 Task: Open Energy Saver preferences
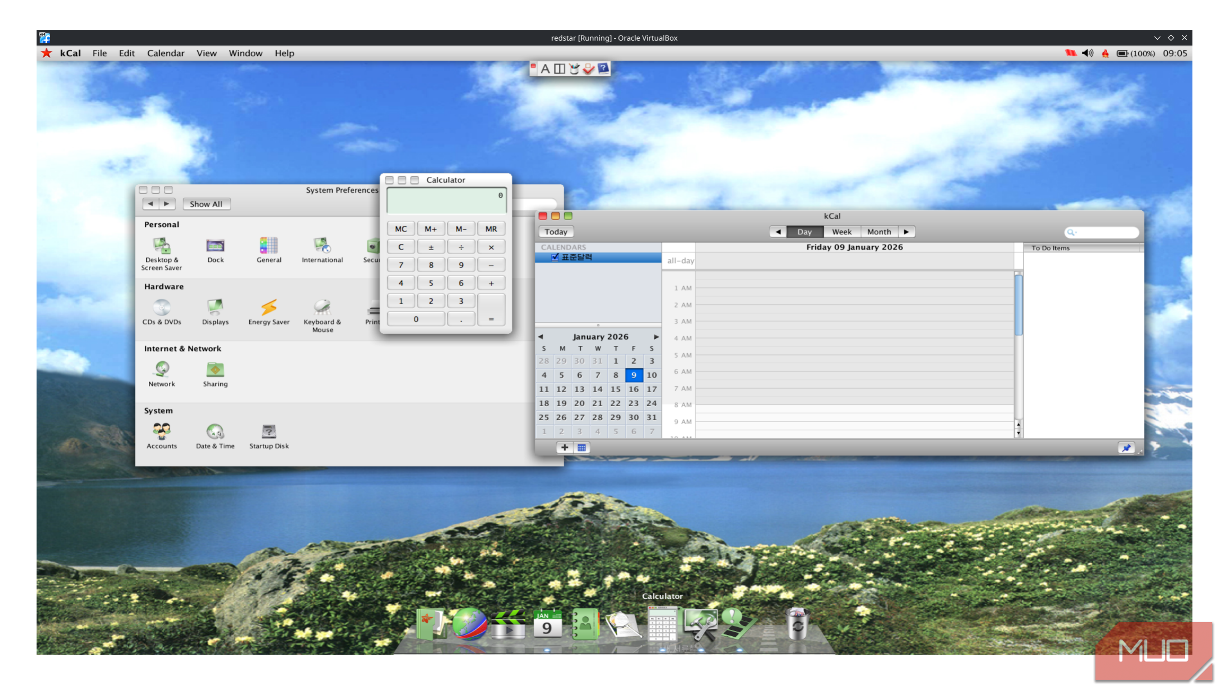(x=269, y=312)
